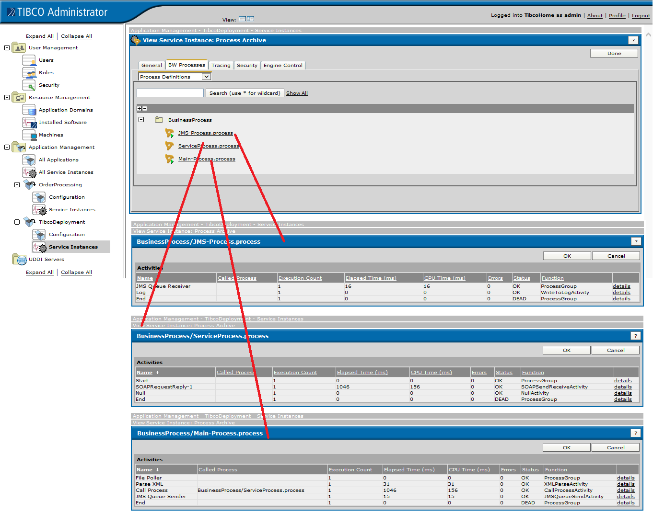Toggle the split-pane View layout
Viewport: 653px width, 524px height.
(249, 19)
